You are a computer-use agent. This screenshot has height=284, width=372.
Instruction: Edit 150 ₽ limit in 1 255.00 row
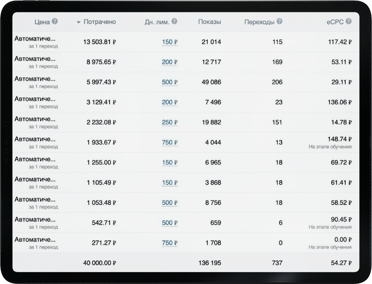169,162
